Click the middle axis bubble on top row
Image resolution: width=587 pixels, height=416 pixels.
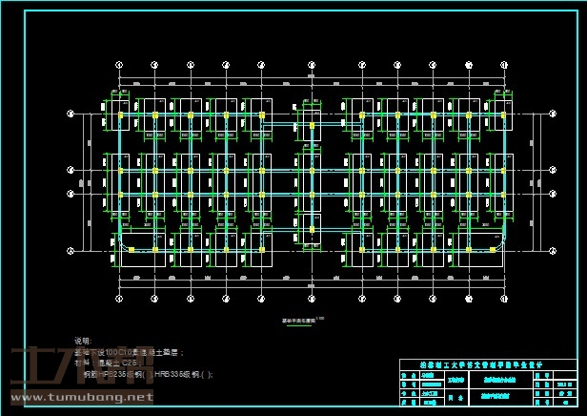point(312,64)
